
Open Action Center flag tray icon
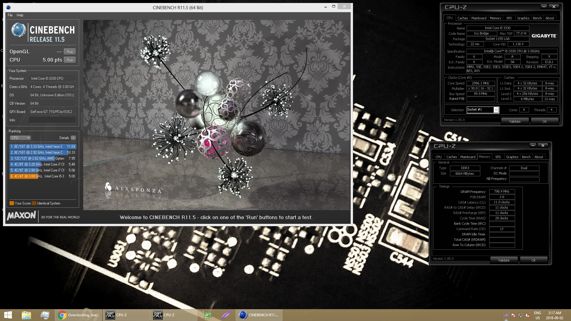click(x=513, y=315)
